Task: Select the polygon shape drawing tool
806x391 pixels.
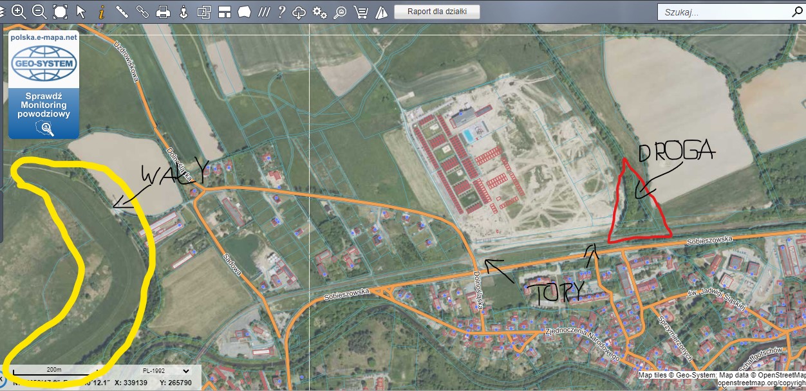Action: pyautogui.click(x=244, y=12)
